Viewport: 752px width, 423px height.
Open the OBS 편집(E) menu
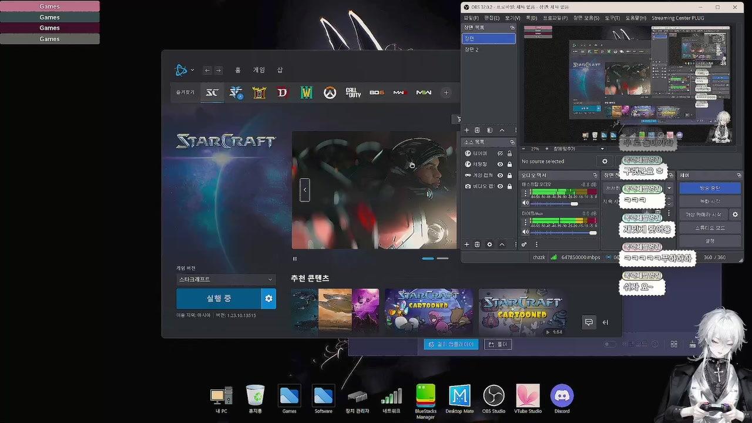(x=492, y=18)
